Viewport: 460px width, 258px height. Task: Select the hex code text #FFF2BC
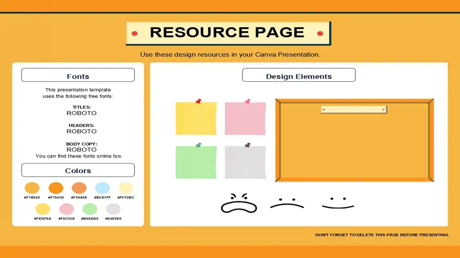click(x=125, y=198)
